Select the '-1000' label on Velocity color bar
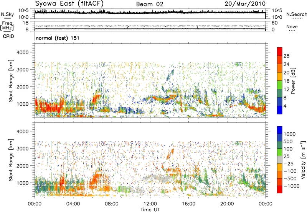Image resolution: width=307 pixels, height=212 pixels. coord(292,186)
